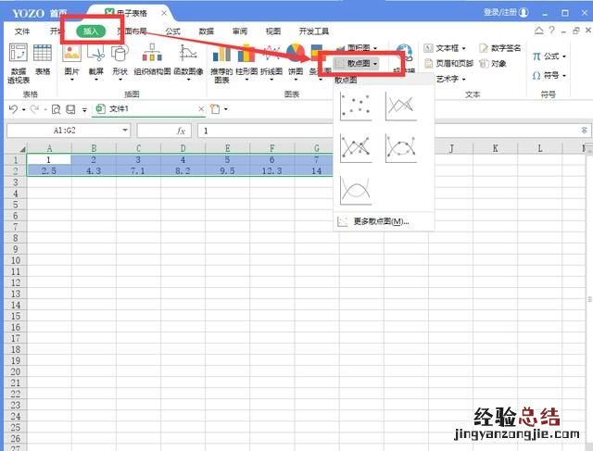
Task: Switch to the 公式 ribbon tab
Action: click(x=173, y=31)
